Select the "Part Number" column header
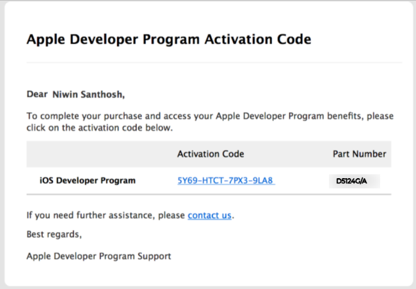 359,154
